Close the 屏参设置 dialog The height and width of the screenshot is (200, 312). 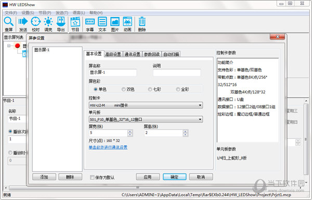click(277, 37)
